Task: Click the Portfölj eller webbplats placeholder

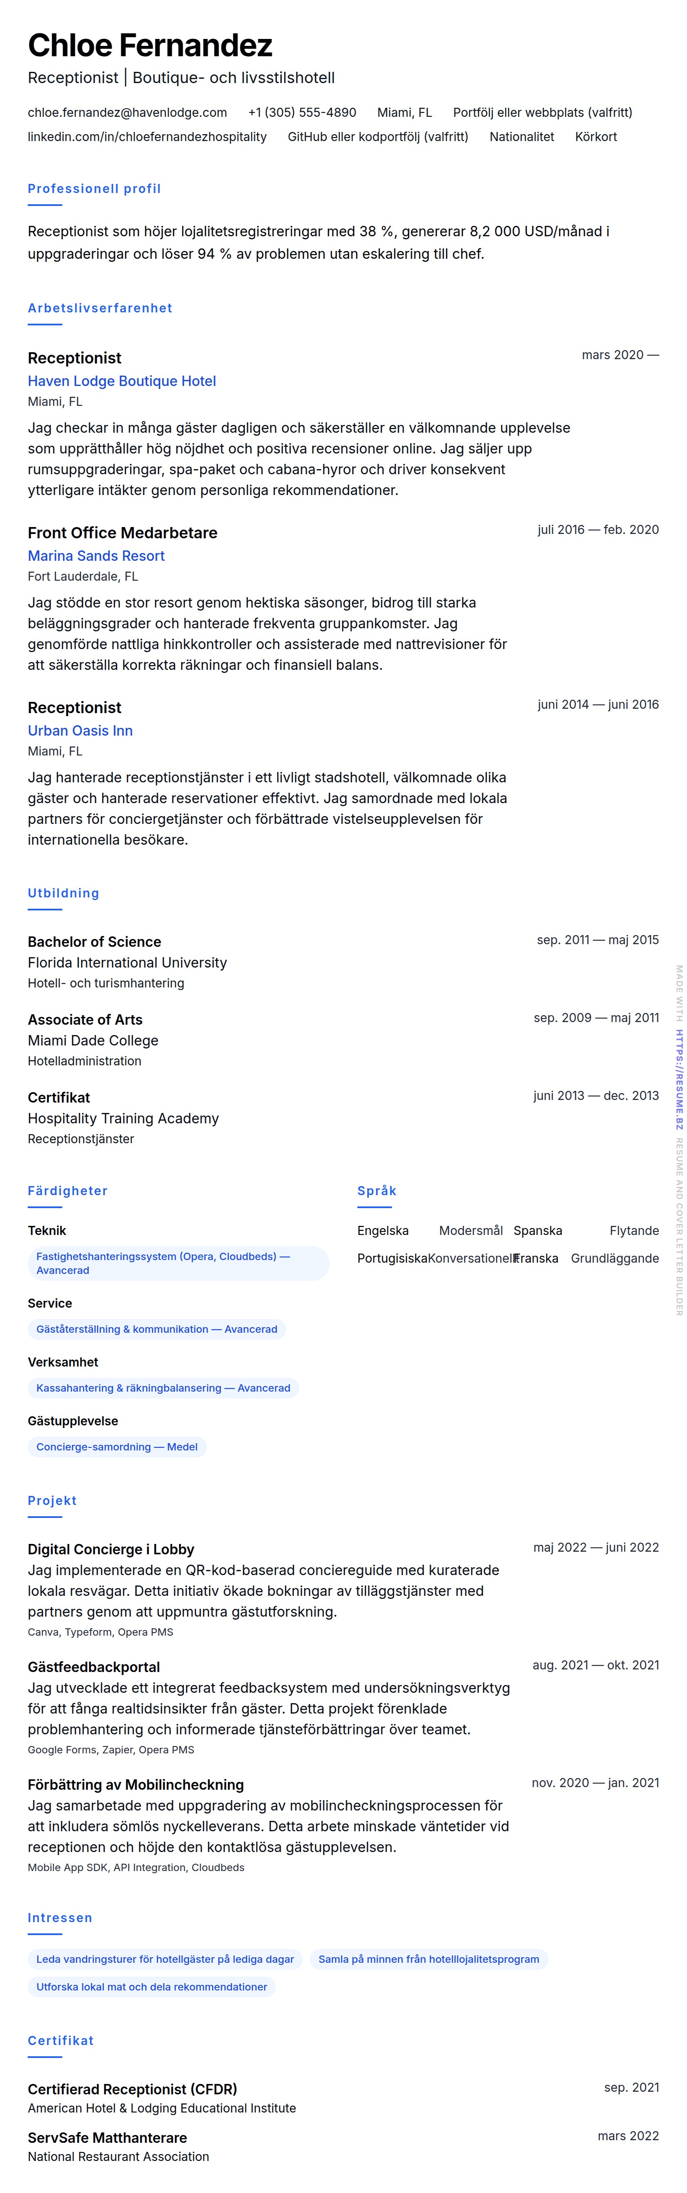Action: click(542, 113)
